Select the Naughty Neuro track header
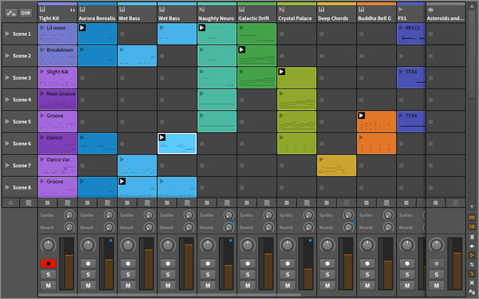This screenshot has width=479, height=299. coord(217,13)
